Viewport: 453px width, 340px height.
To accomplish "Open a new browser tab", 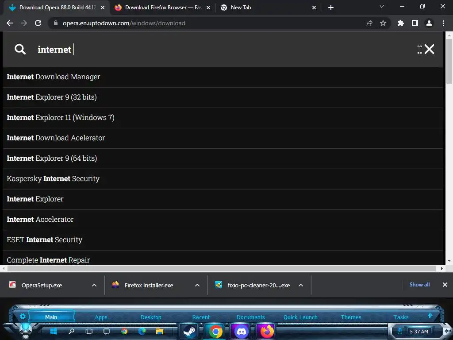I will (331, 8).
